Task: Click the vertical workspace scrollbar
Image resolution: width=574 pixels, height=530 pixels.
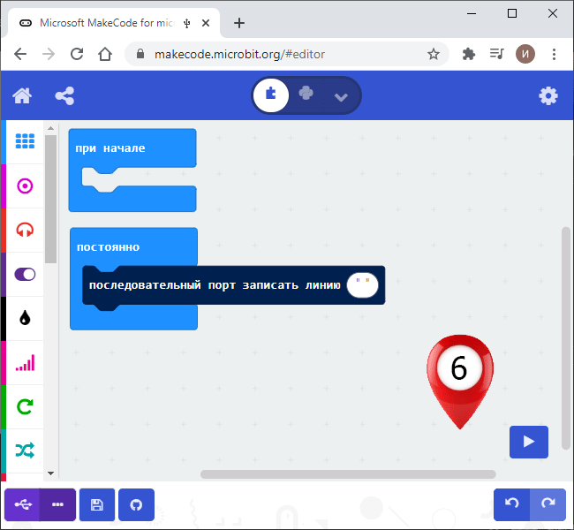Action: [566, 337]
